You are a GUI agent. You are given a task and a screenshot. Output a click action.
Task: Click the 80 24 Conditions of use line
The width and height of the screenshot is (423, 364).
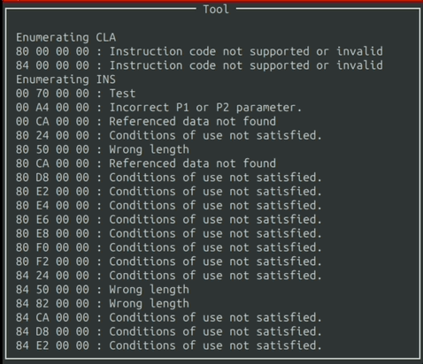169,135
